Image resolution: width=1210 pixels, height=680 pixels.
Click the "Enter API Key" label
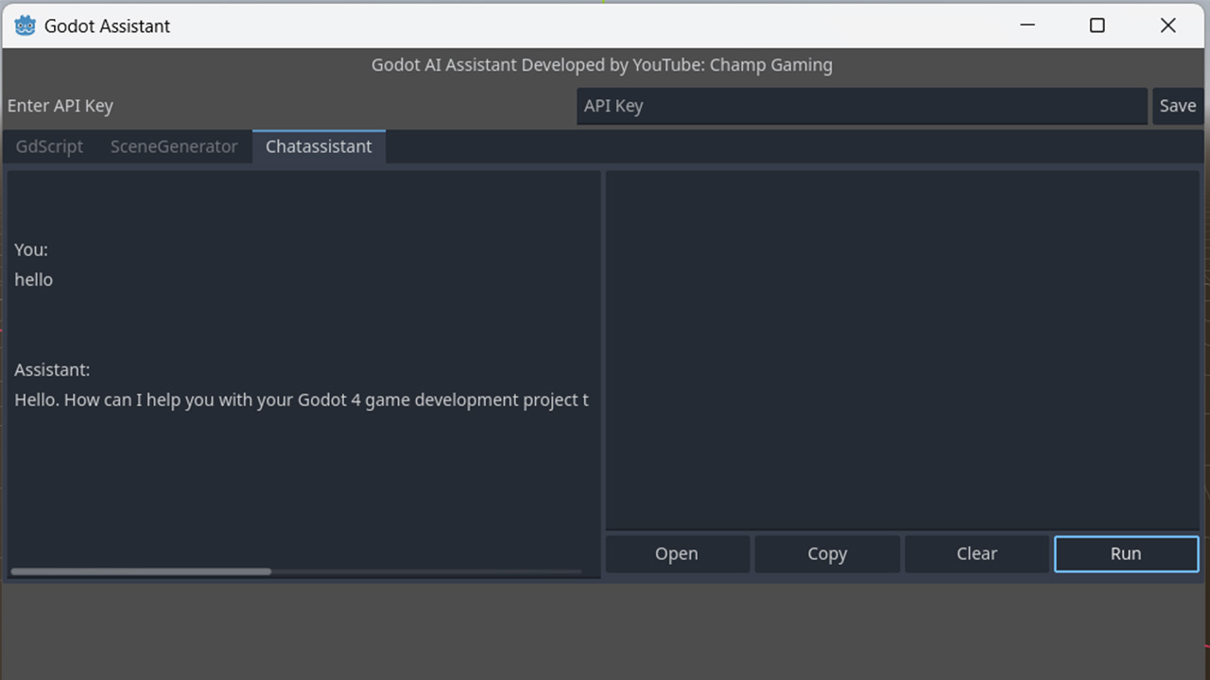tap(60, 106)
